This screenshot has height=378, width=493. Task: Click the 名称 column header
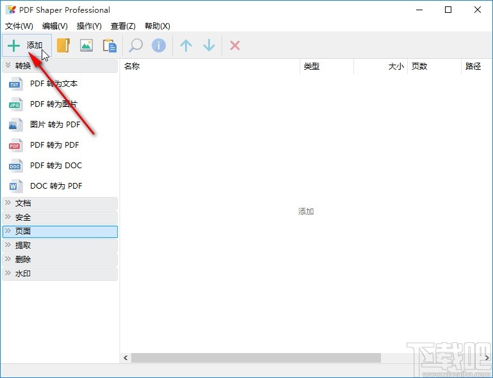[210, 67]
